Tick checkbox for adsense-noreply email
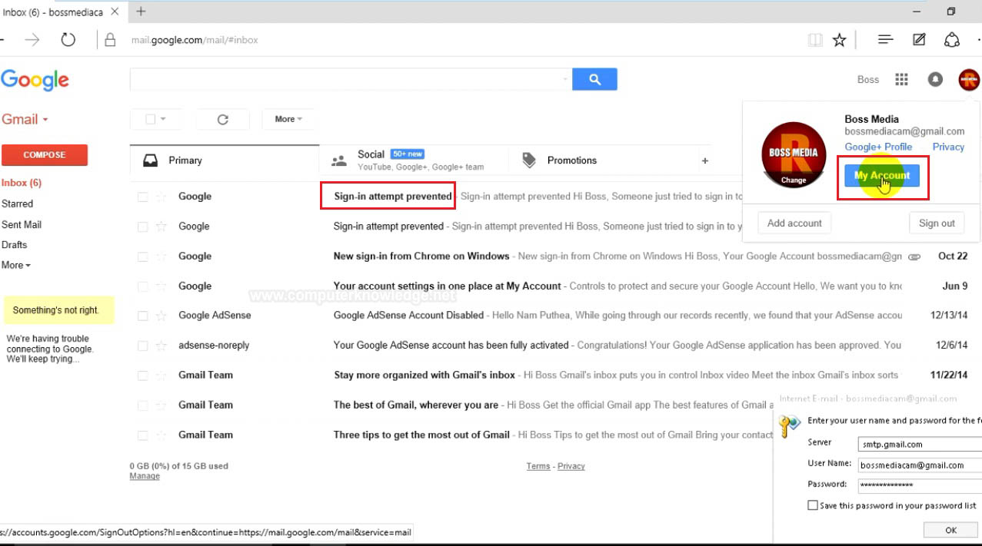Image resolution: width=982 pixels, height=546 pixels. [142, 346]
